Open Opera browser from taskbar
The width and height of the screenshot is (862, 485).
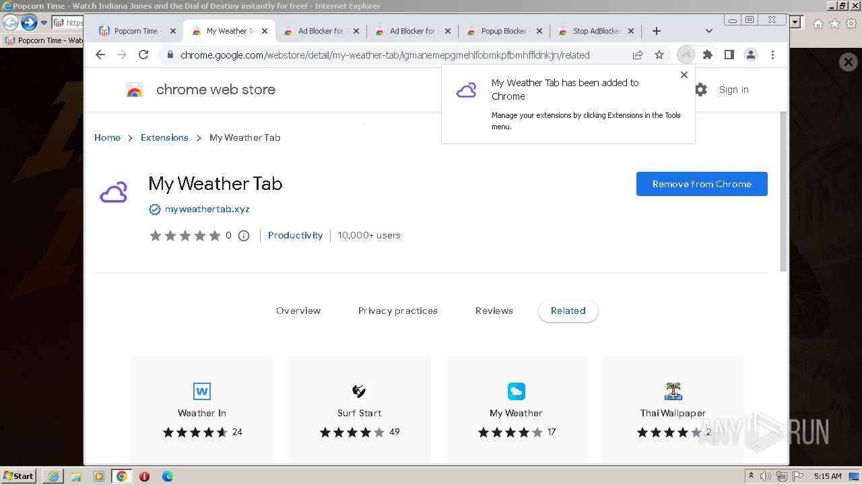[144, 476]
